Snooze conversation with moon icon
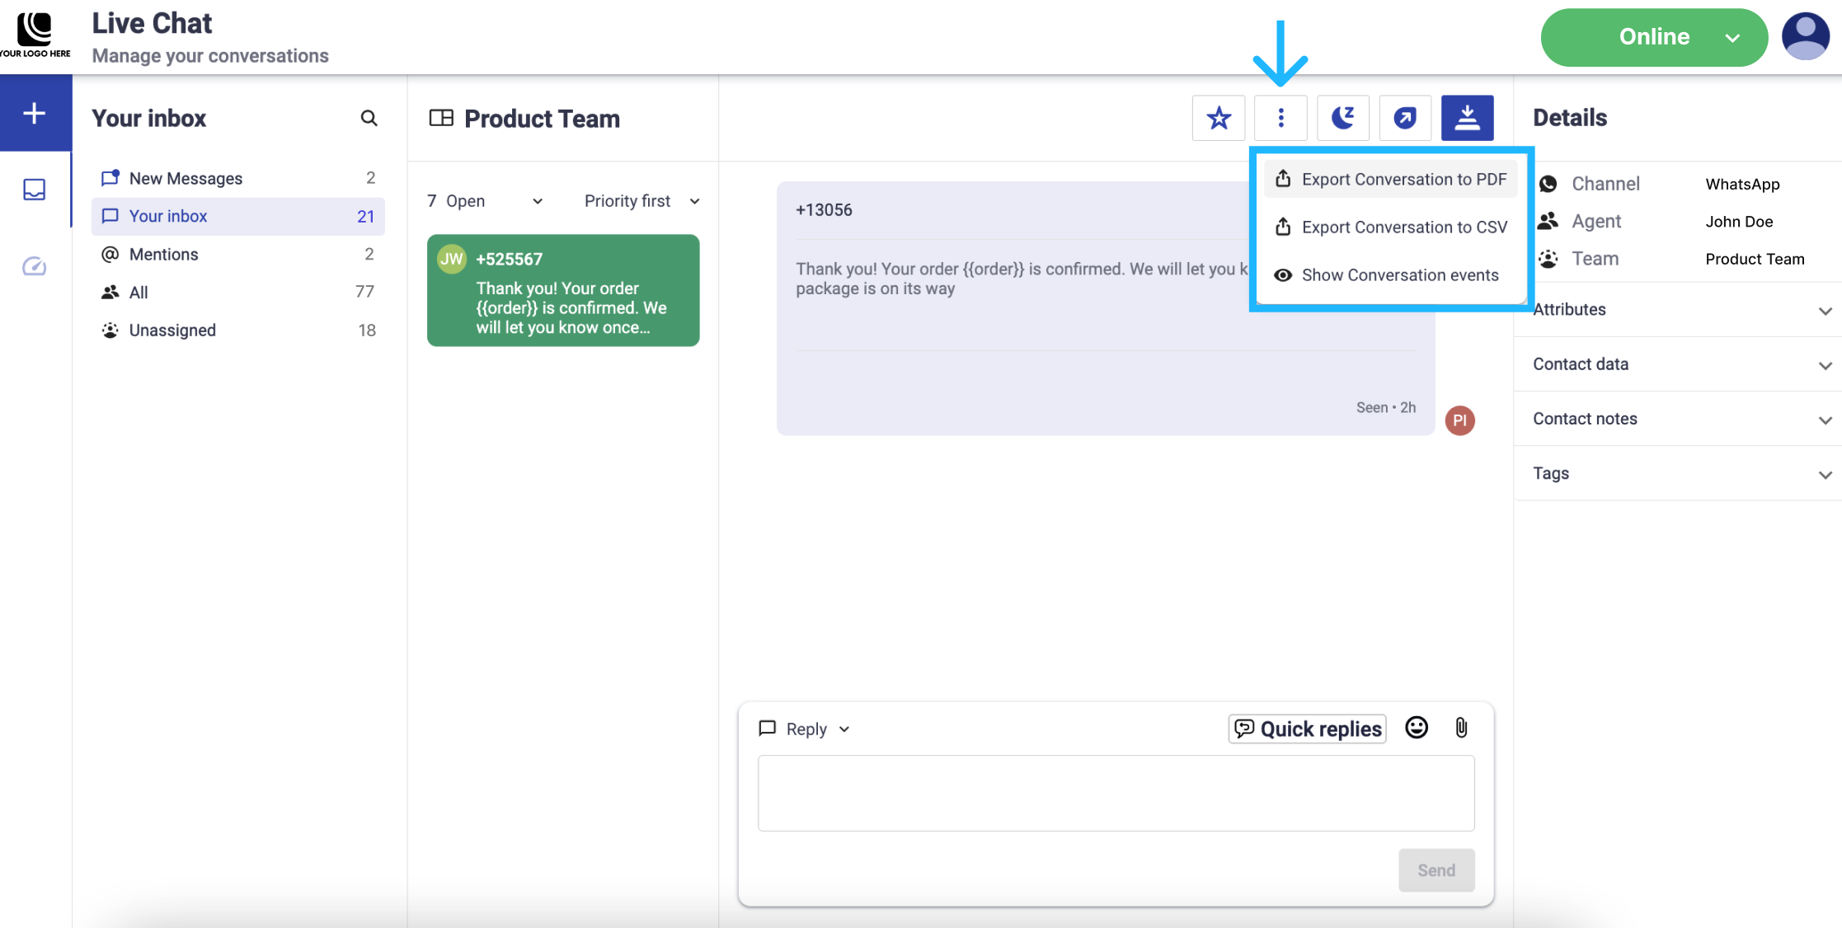This screenshot has width=1842, height=928. [x=1342, y=118]
